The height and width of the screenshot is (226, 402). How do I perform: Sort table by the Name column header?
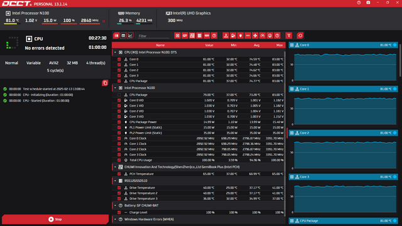pyautogui.click(x=160, y=45)
